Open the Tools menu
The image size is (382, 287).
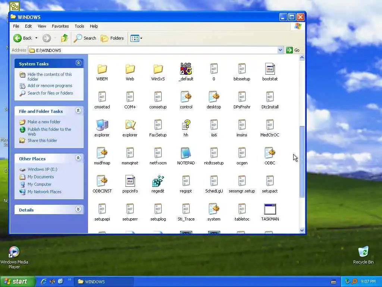[79, 26]
